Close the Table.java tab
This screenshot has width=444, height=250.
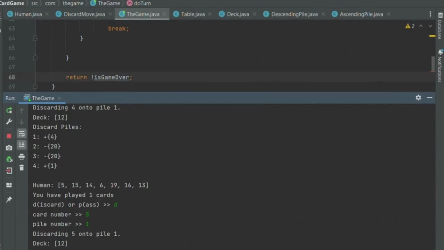210,14
